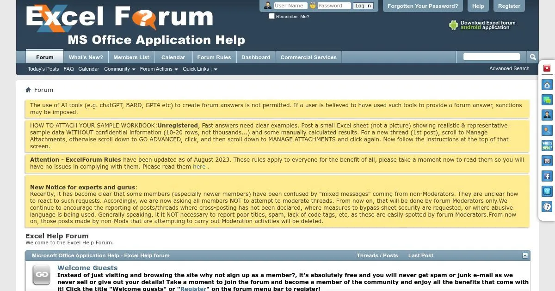Open the Quick Links dropdown
The image size is (555, 291).
point(200,69)
